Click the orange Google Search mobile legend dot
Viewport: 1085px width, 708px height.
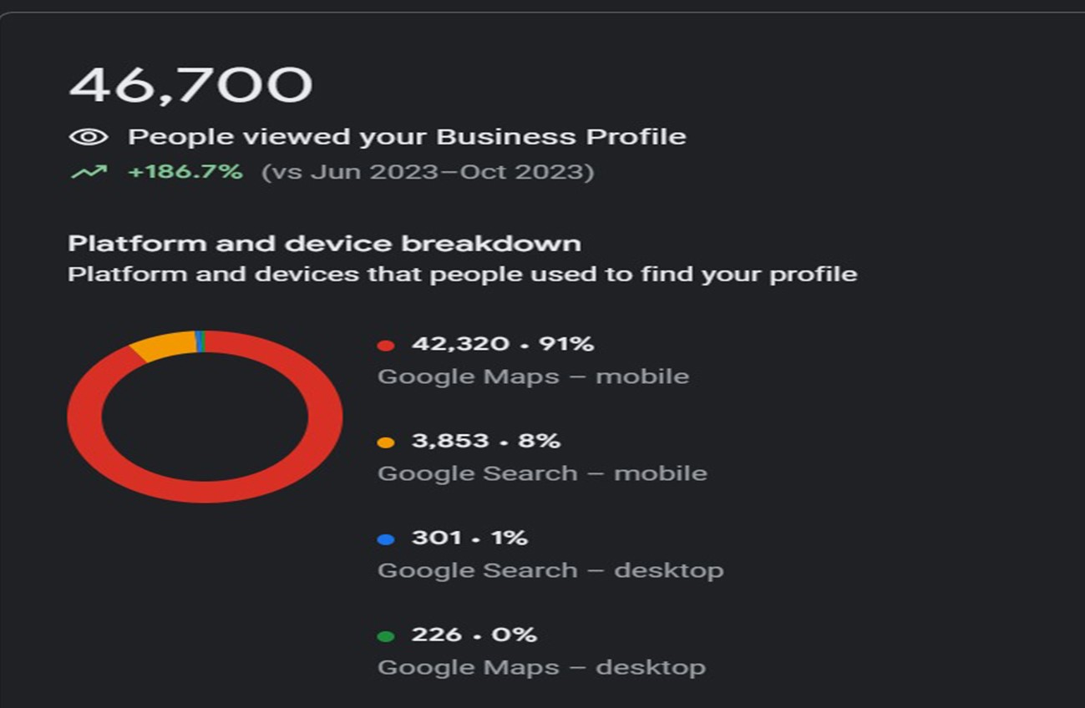[x=385, y=442]
